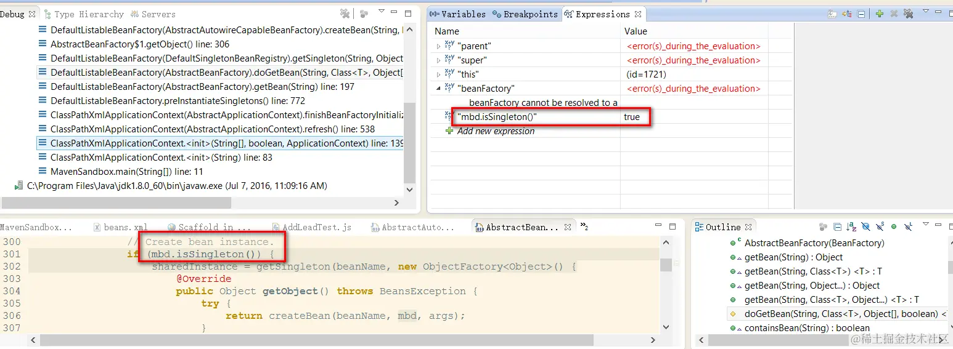The image size is (953, 349).
Task: Click Collapse All icon in Expressions view
Action: tap(861, 14)
